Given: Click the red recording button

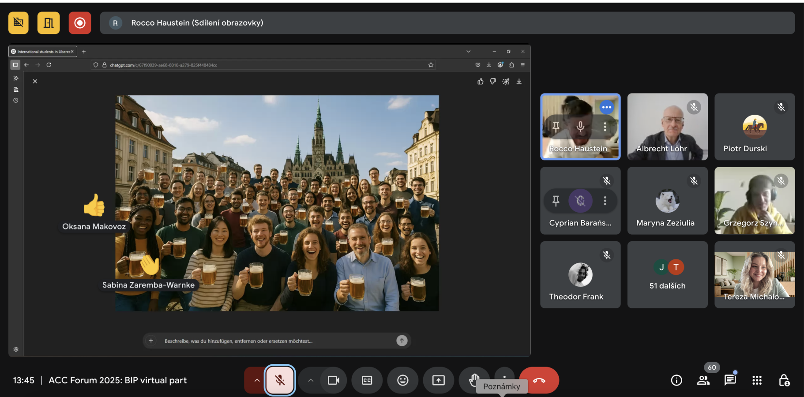Looking at the screenshot, I should pyautogui.click(x=80, y=23).
